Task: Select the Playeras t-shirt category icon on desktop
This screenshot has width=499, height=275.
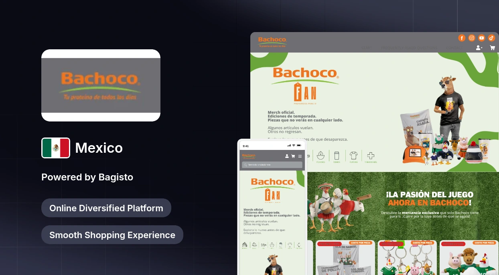Action: click(x=353, y=156)
